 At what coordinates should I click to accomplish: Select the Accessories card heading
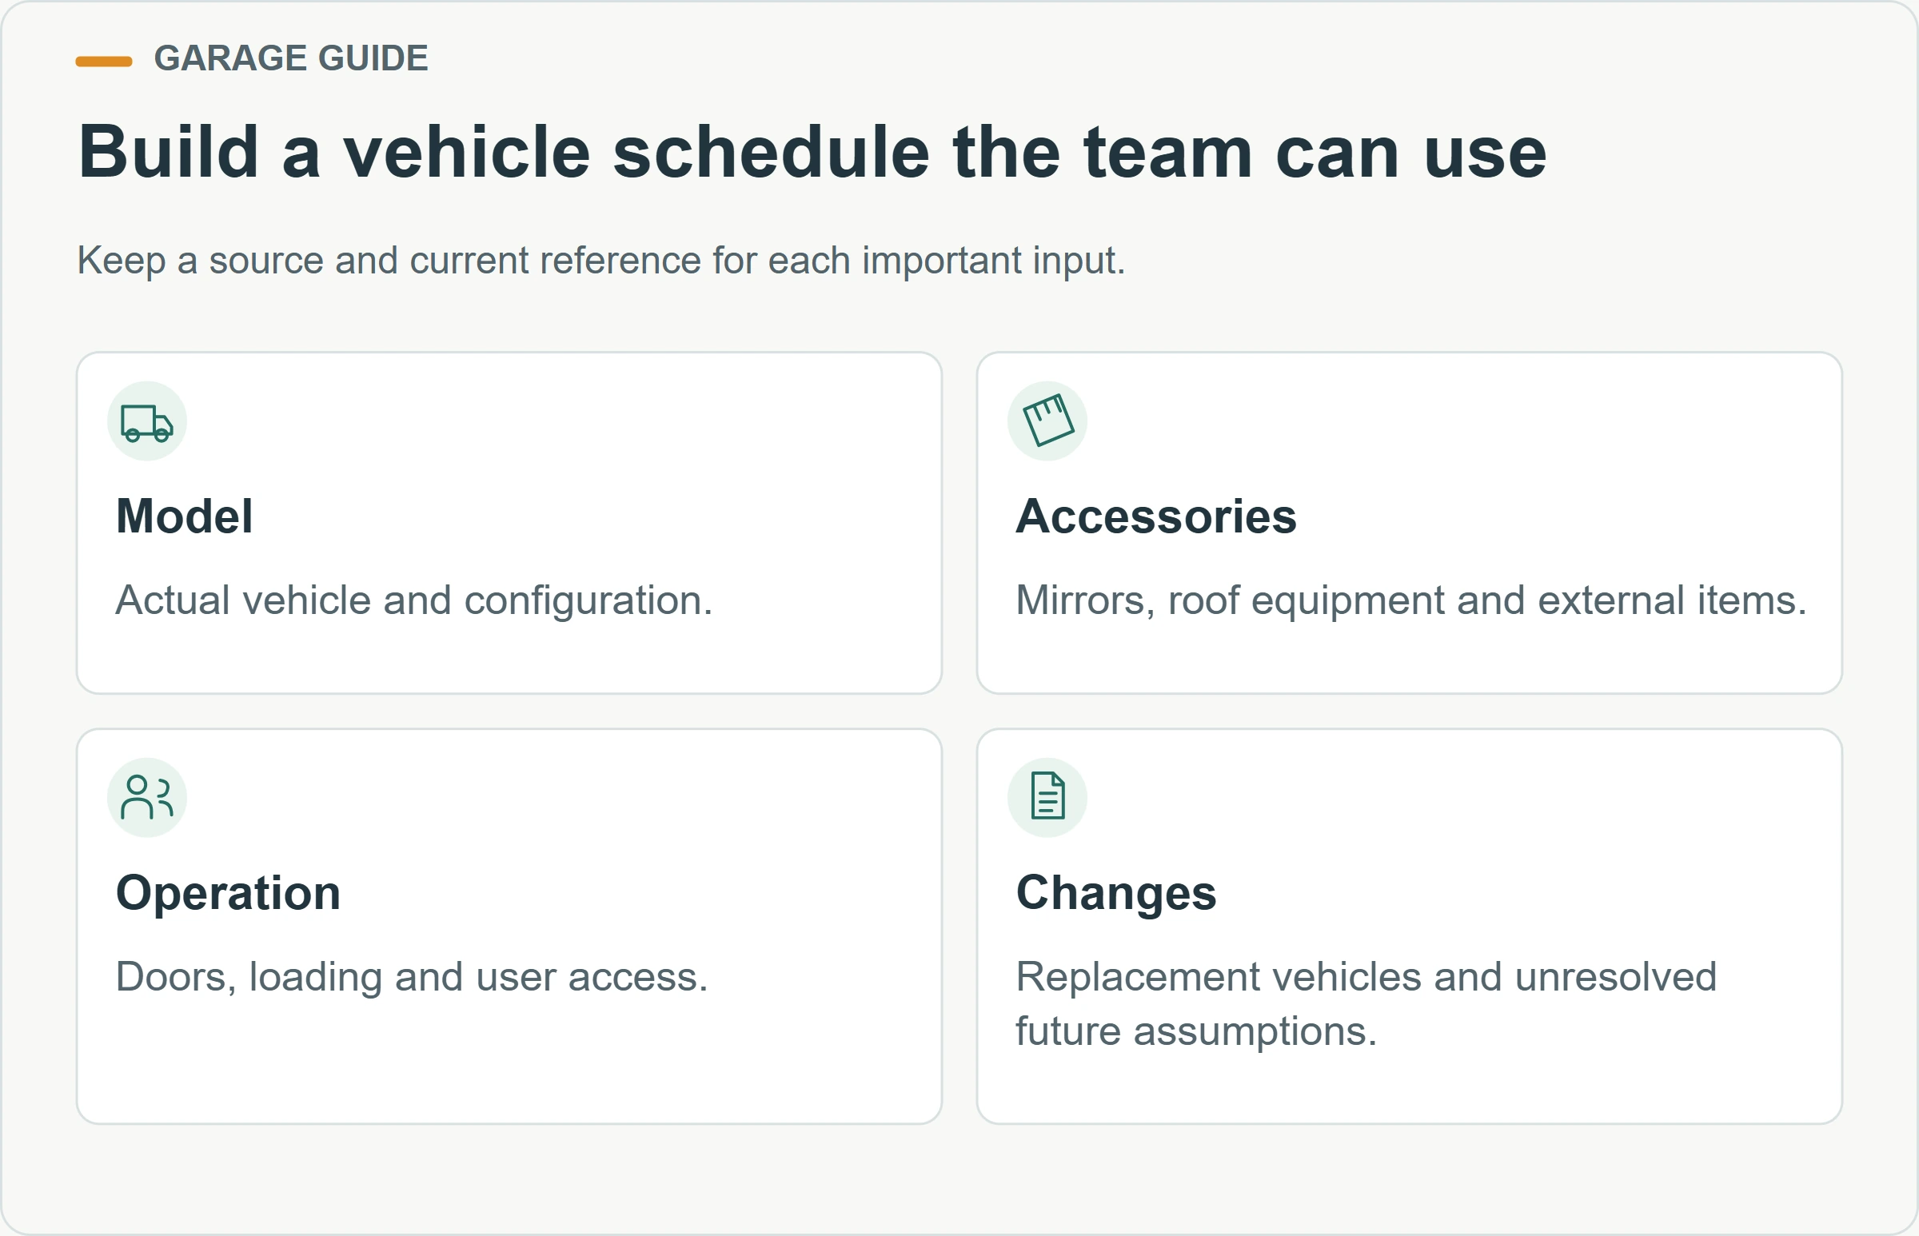[x=1155, y=516]
